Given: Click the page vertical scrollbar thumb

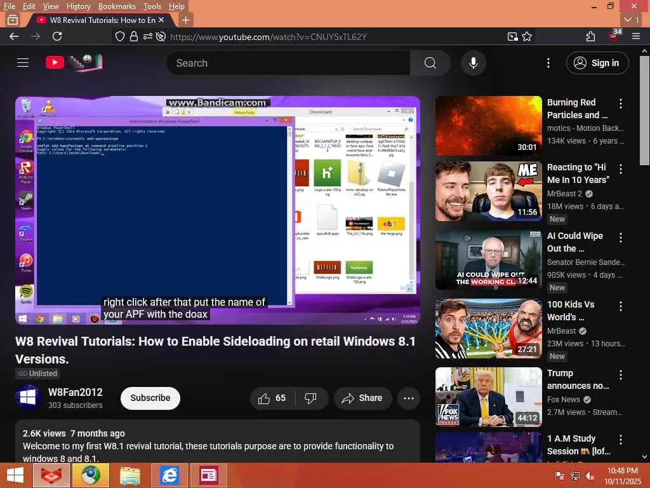Looking at the screenshot, I should (x=644, y=110).
